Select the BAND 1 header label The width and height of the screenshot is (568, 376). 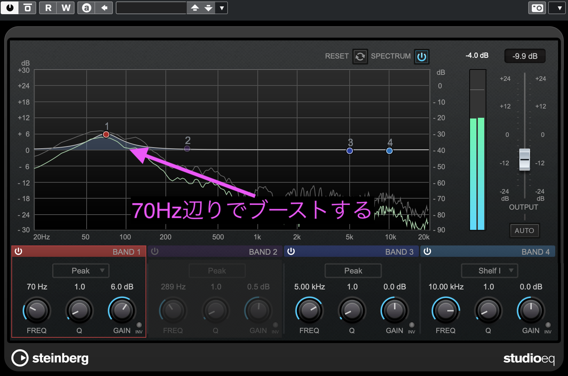click(x=126, y=252)
